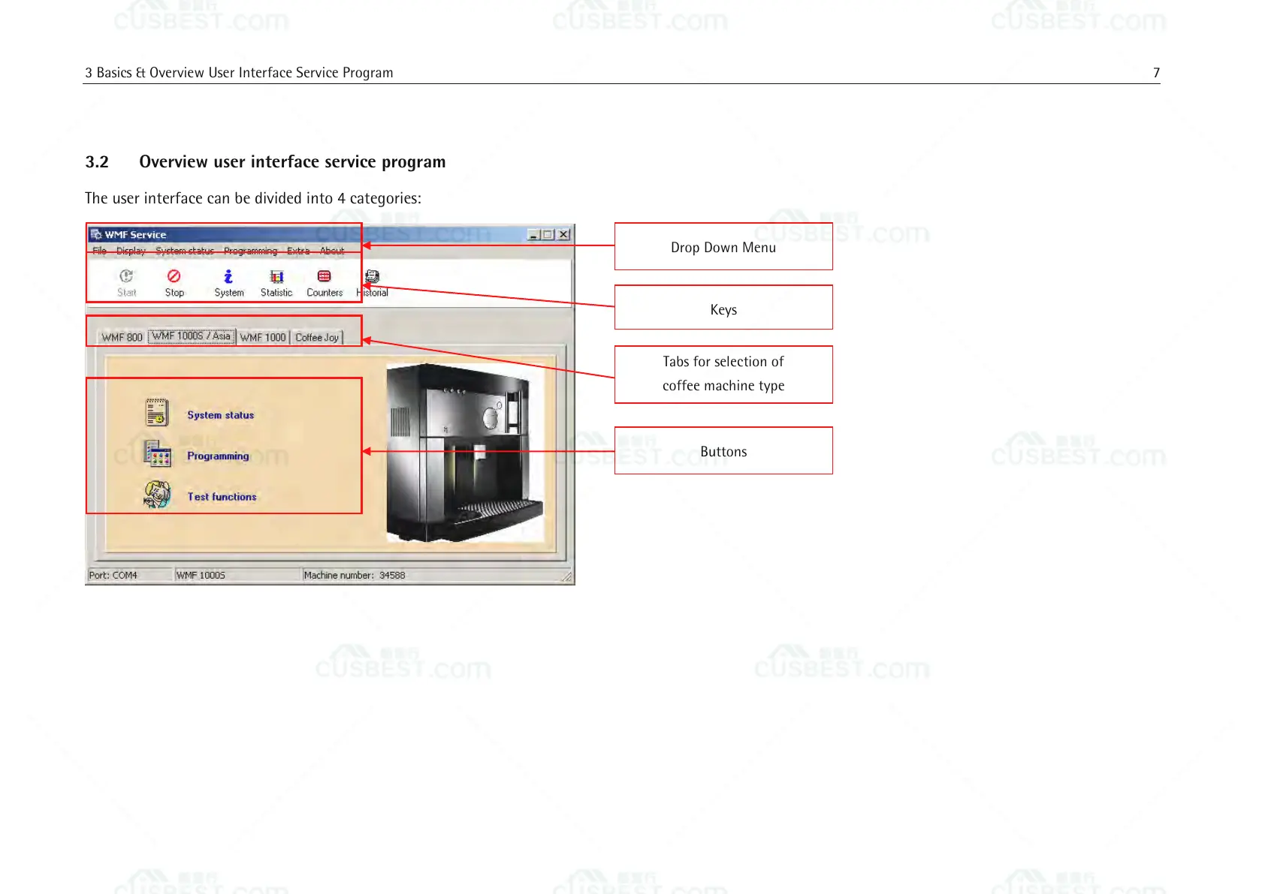Click the Buttons label box
The width and height of the screenshot is (1265, 894).
tap(723, 450)
